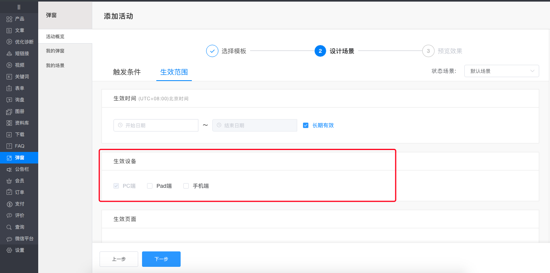550x273 pixels.
Task: Toggle the 长期有效 checkbox
Action: [x=306, y=125]
